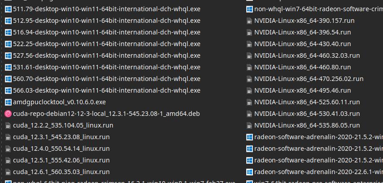Select file name radeon-software-adrenalin-2020-22.6.1-win
This screenshot has width=383, height=183.
318,172
